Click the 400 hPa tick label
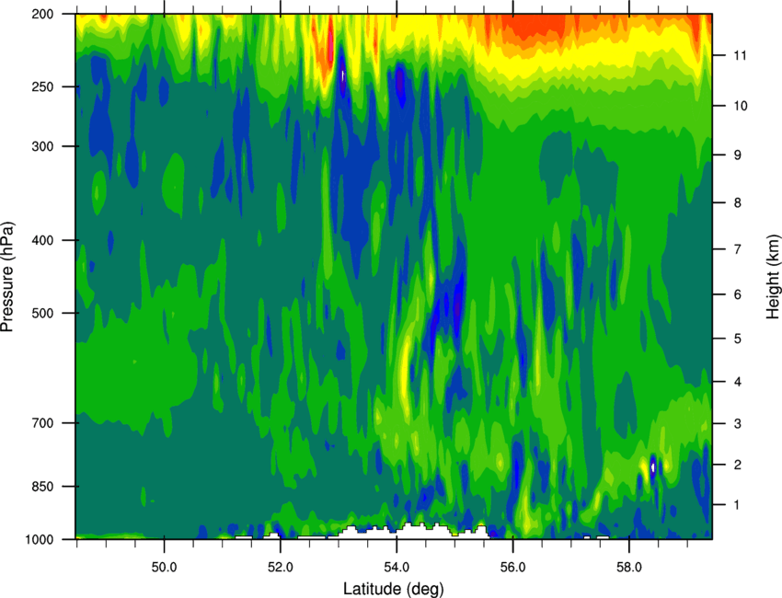 point(42,240)
